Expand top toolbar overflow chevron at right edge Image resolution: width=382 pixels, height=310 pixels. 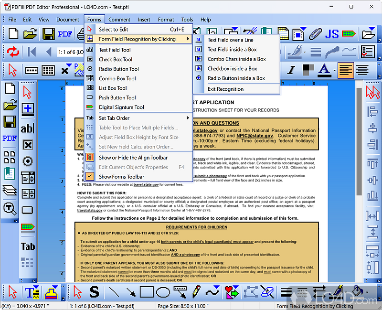tap(379, 40)
